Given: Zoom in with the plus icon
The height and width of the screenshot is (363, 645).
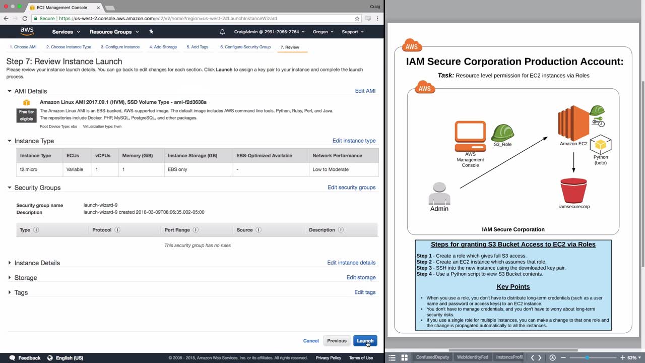Looking at the screenshot, I should pos(622,357).
